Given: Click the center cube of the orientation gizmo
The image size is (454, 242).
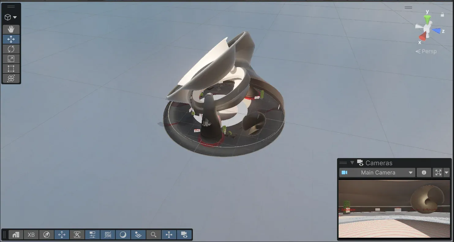Looking at the screenshot, I should coord(428,28).
